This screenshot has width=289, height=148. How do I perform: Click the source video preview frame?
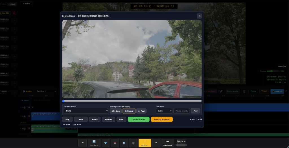(x=132, y=59)
